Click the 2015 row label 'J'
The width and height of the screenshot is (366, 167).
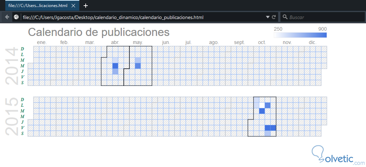click(x=23, y=122)
